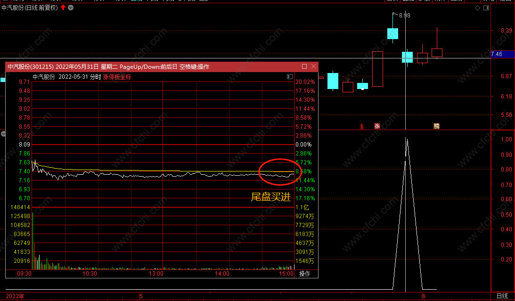
Task: Click the 9.71 top price label
Action: click(25, 82)
